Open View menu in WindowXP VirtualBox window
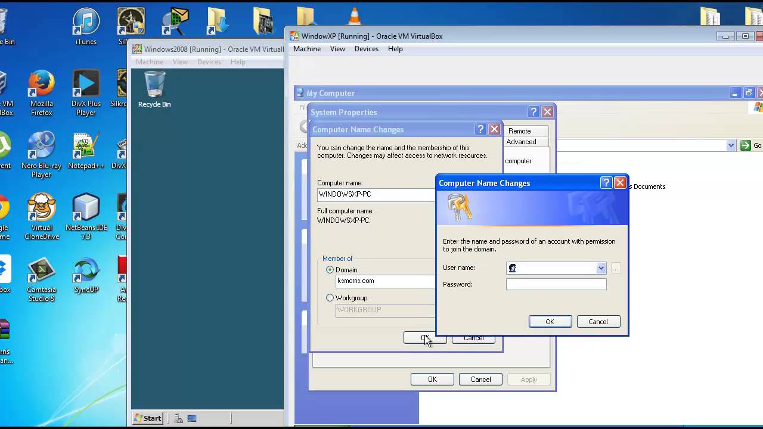Image resolution: width=763 pixels, height=429 pixels. pyautogui.click(x=337, y=49)
